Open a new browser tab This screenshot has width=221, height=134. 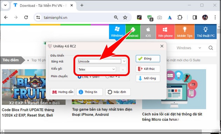tap(82, 5)
